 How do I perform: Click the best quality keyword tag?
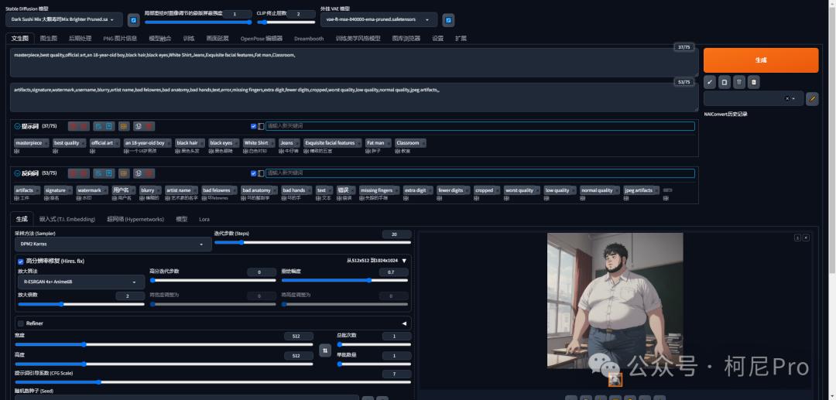pyautogui.click(x=67, y=143)
